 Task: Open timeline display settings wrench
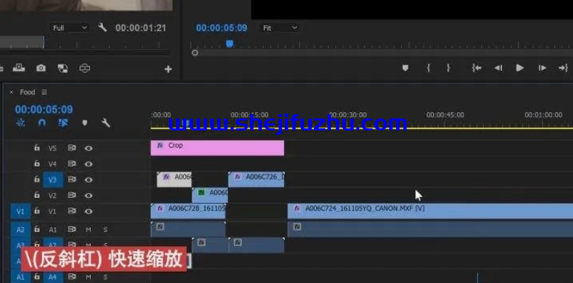click(x=106, y=123)
